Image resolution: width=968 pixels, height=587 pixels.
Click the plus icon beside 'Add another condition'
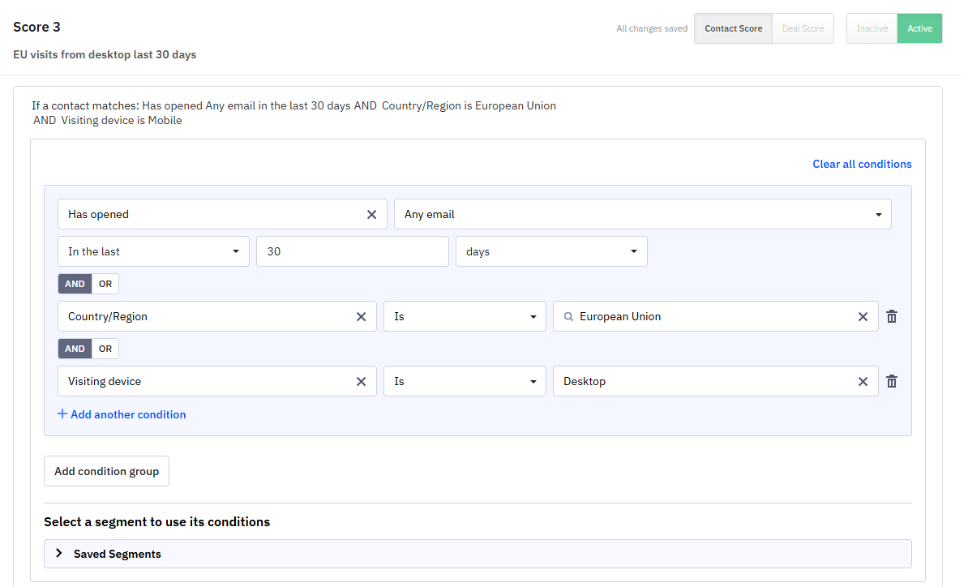click(62, 414)
